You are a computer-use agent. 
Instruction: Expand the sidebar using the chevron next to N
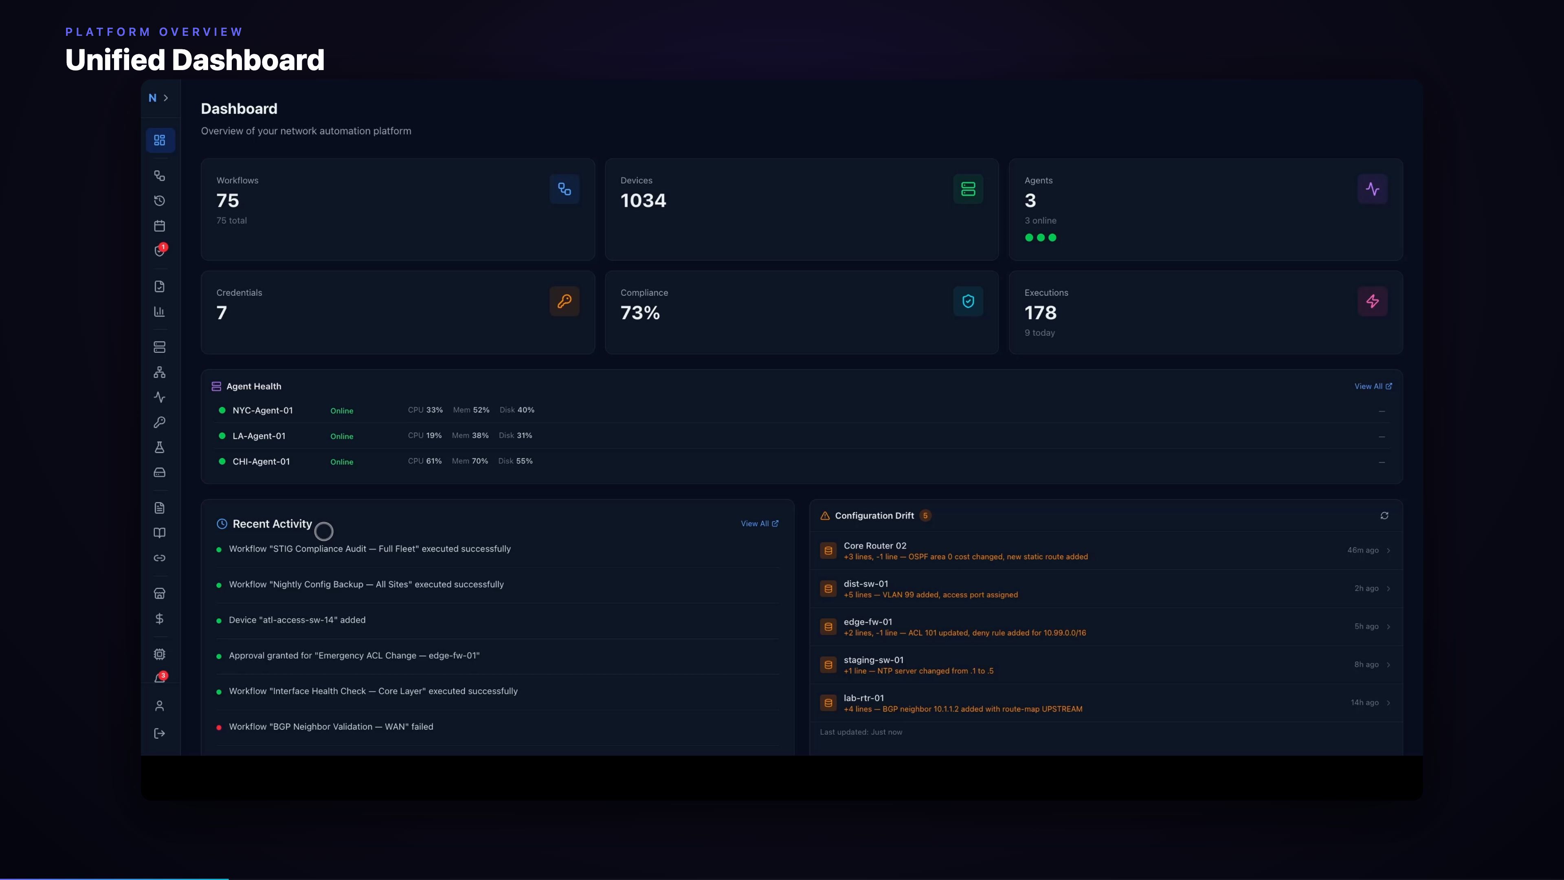click(166, 97)
